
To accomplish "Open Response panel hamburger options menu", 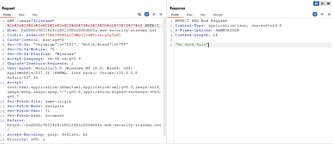I will pyautogui.click(x=329, y=14).
